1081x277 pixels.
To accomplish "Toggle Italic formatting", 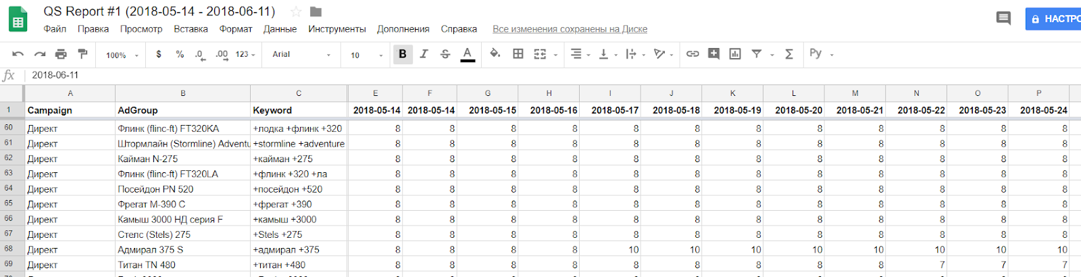I will (x=424, y=54).
